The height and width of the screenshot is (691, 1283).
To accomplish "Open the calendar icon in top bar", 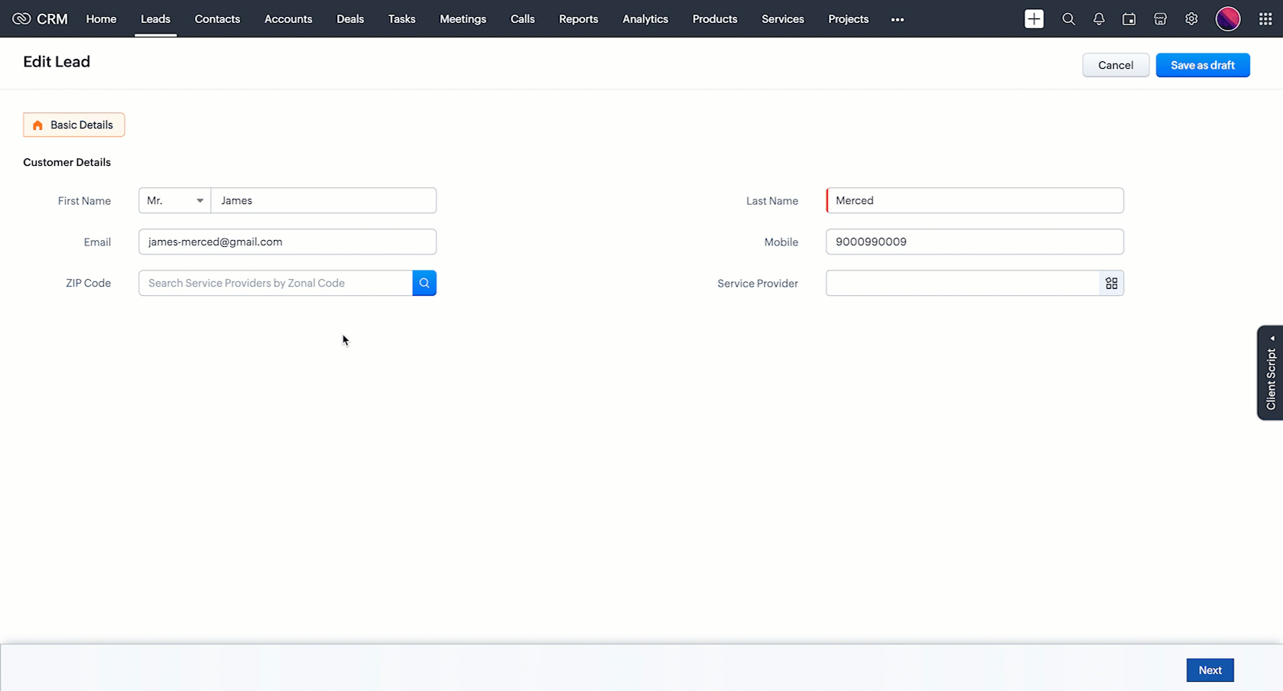I will click(1129, 19).
